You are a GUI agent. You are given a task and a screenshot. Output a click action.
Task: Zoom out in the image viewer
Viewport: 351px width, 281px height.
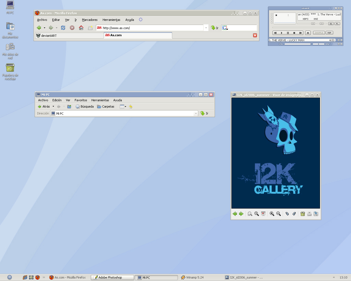click(x=279, y=214)
